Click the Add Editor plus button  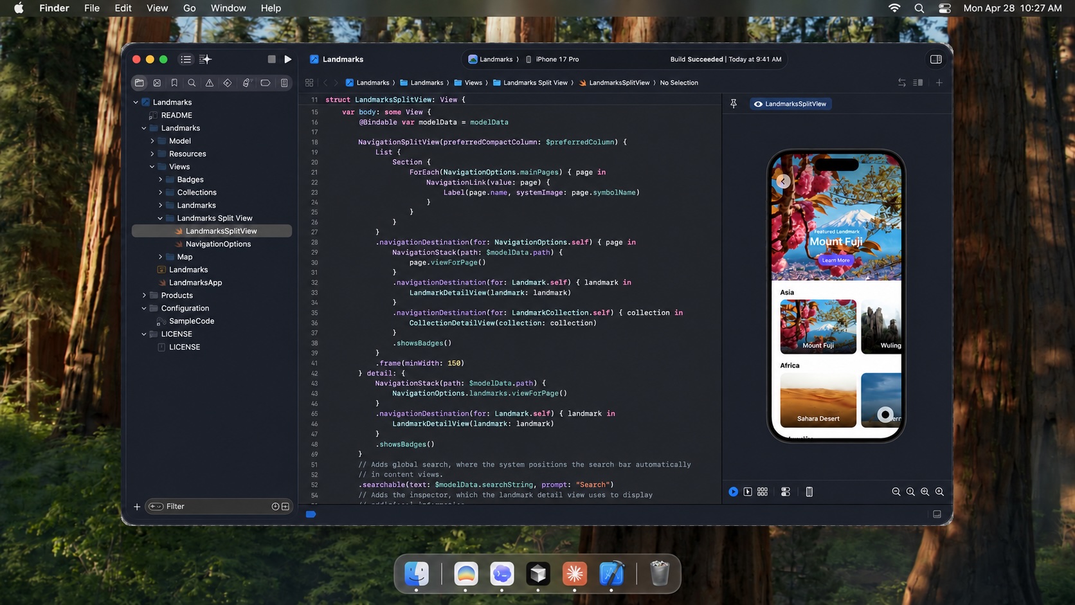(x=939, y=83)
